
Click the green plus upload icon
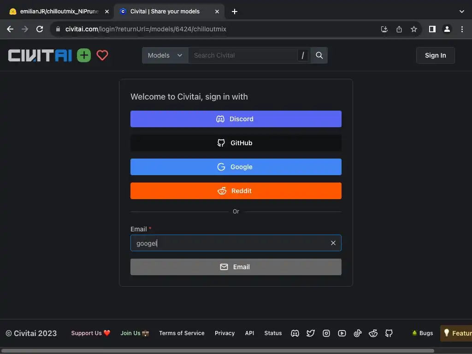[84, 55]
